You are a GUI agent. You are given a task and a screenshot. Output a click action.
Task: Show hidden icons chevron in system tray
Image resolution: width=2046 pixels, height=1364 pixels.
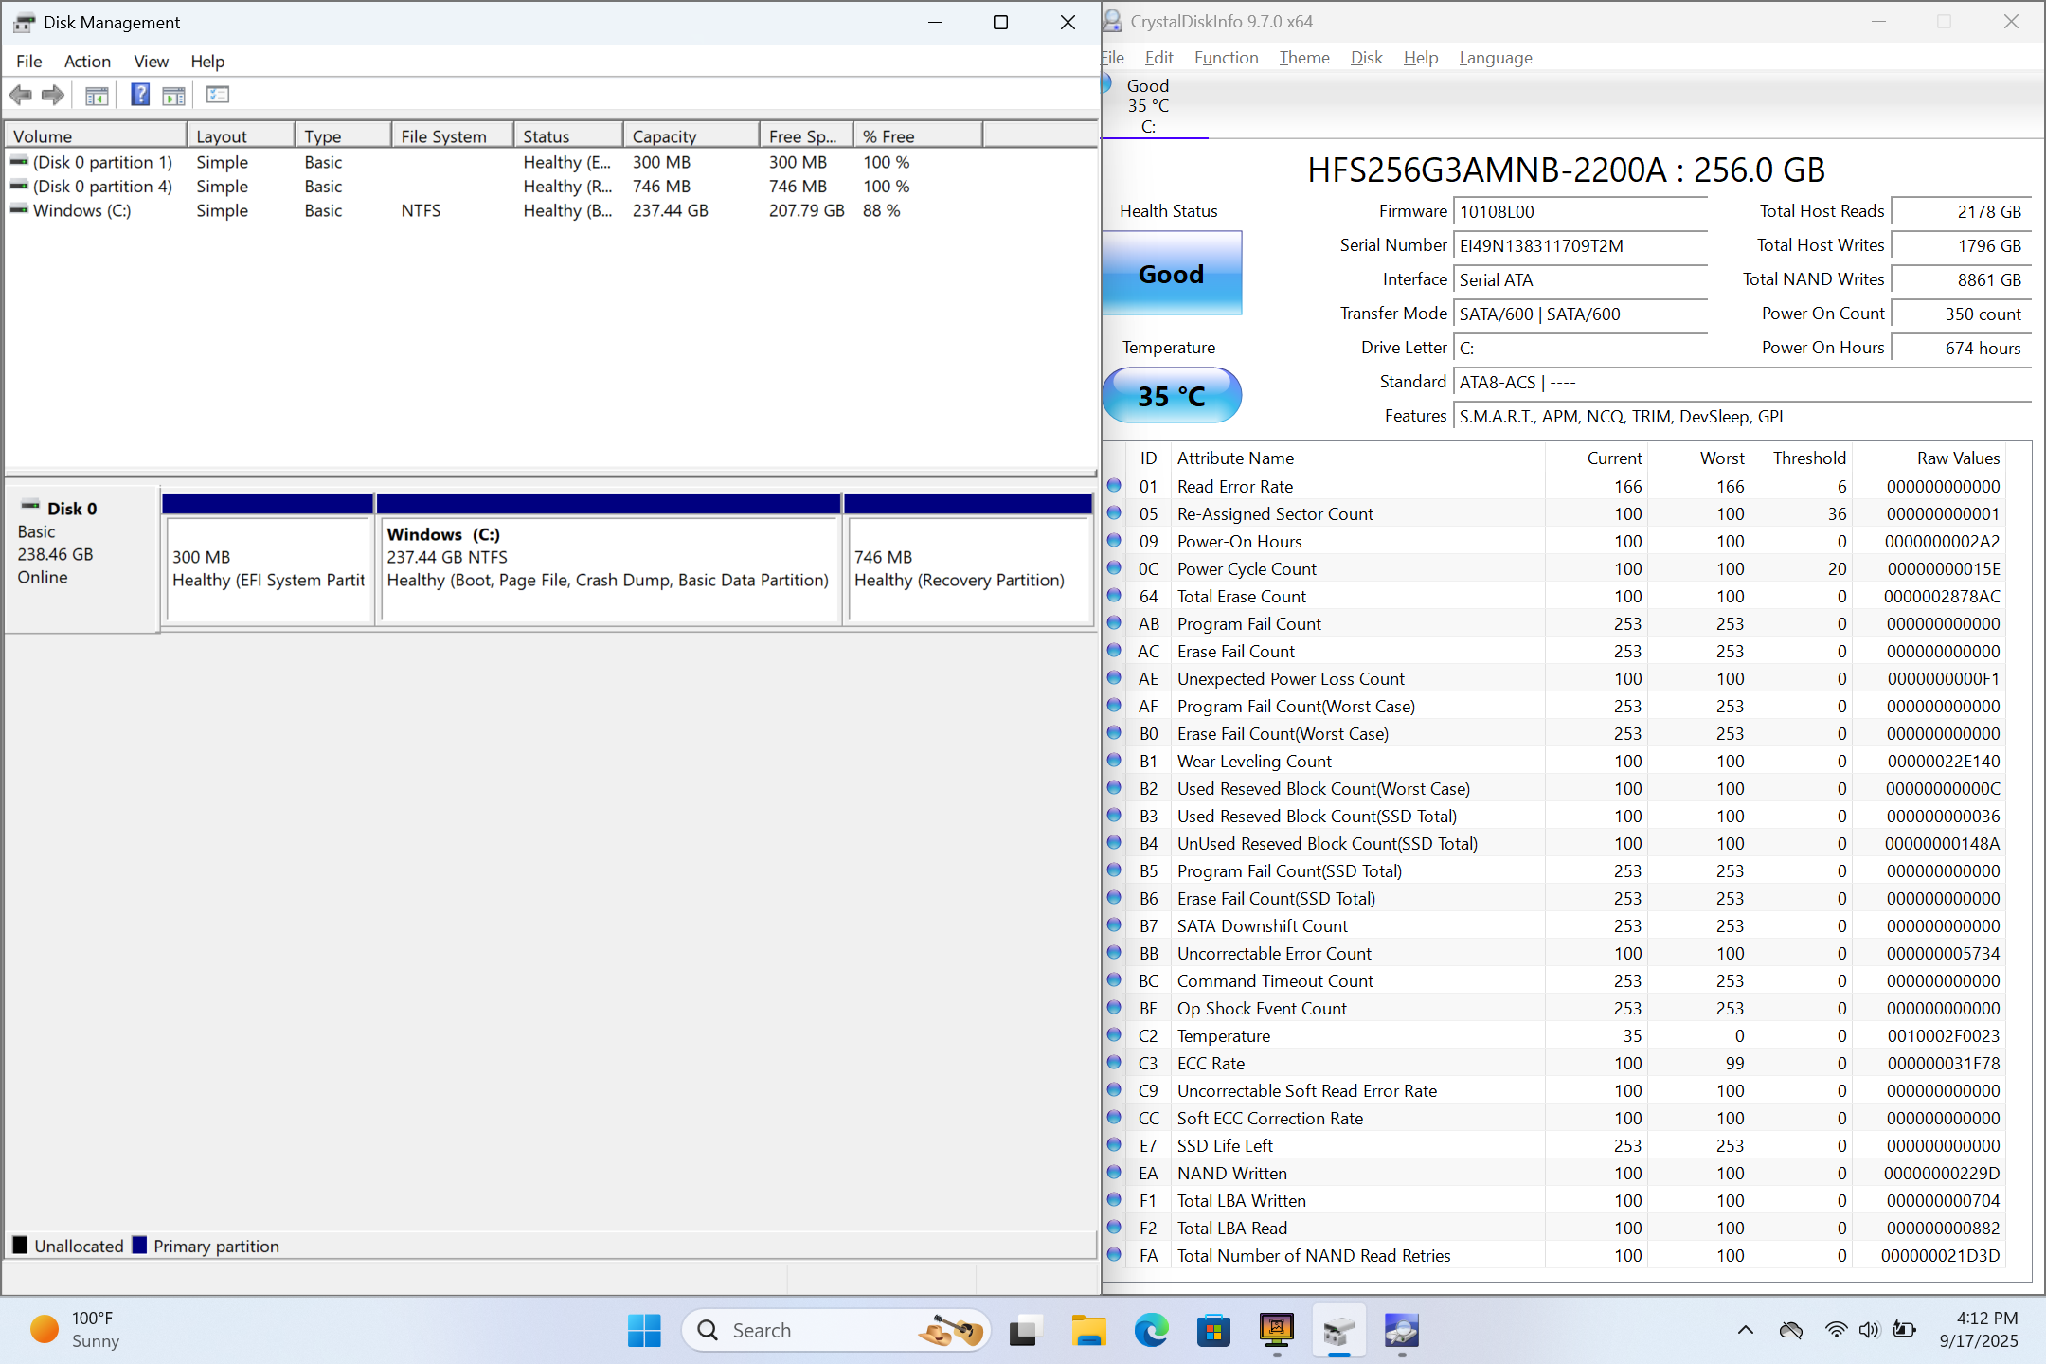[1746, 1330]
